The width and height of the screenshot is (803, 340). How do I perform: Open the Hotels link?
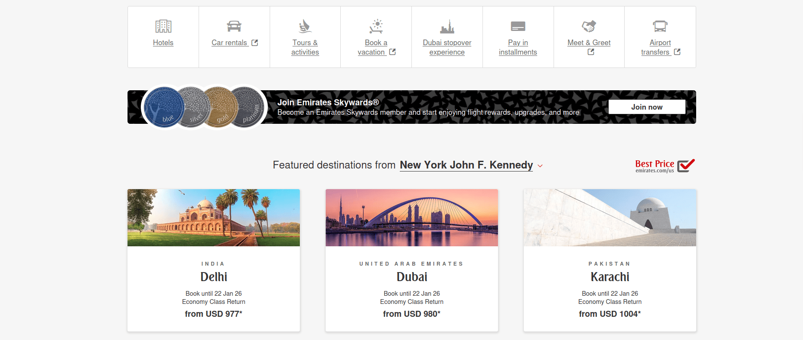163,43
